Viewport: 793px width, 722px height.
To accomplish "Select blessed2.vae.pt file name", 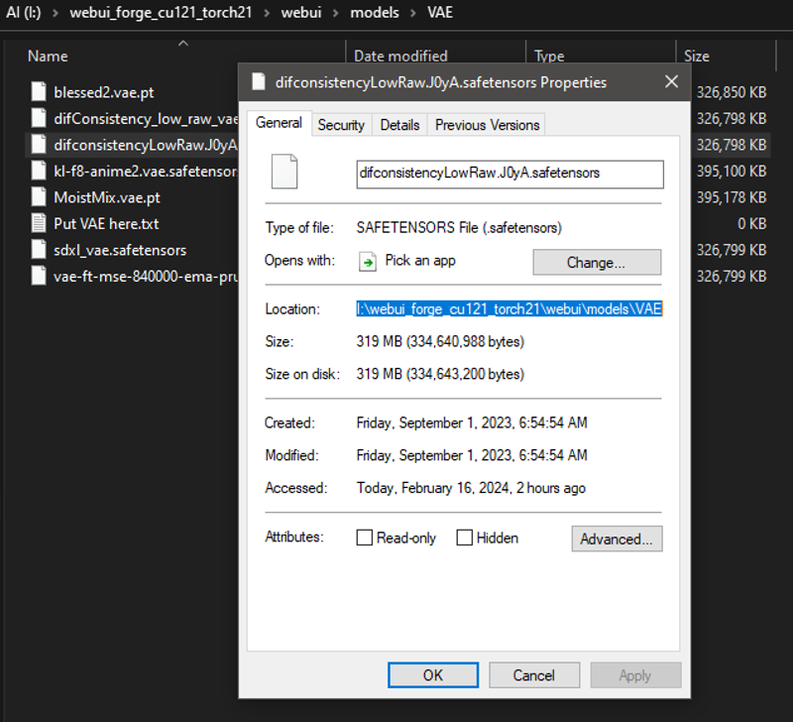I will 104,92.
